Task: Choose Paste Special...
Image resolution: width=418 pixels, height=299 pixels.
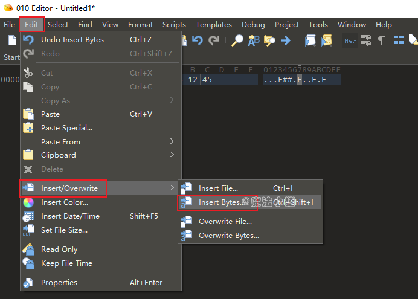Action: 101,128
